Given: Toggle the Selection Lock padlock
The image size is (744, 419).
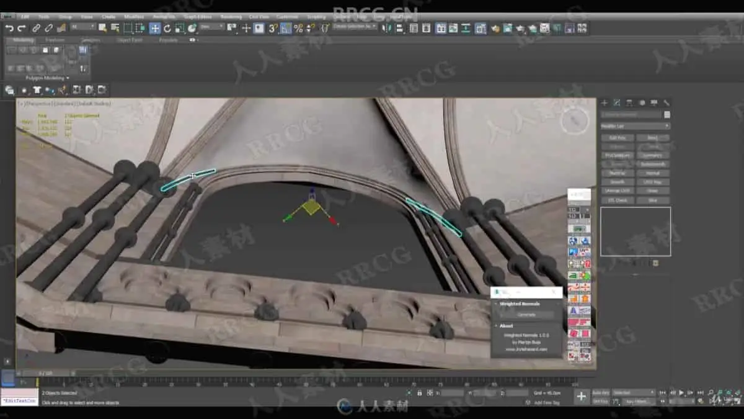Looking at the screenshot, I should (x=420, y=393).
